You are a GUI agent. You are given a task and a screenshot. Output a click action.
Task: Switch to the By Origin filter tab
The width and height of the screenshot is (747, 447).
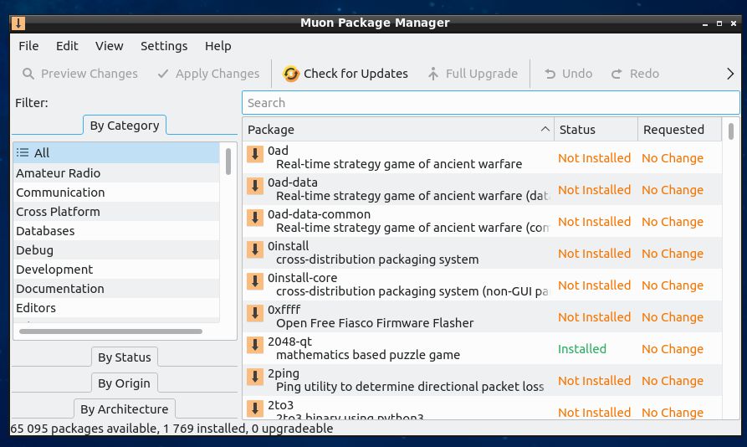click(x=124, y=383)
